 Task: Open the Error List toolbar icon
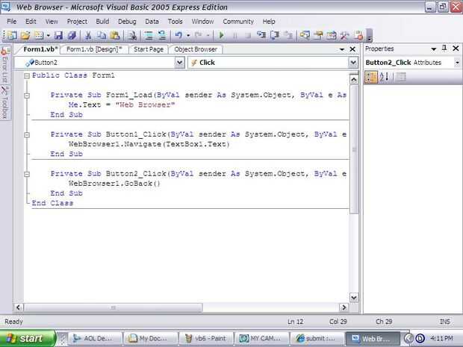[x=358, y=35]
